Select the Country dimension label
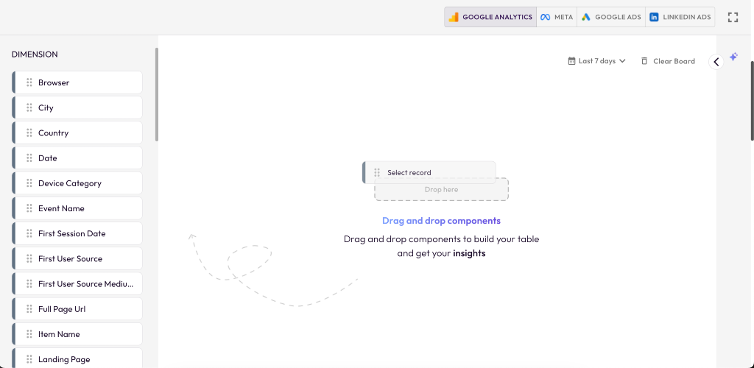Viewport: 754px width, 368px height. [53, 133]
